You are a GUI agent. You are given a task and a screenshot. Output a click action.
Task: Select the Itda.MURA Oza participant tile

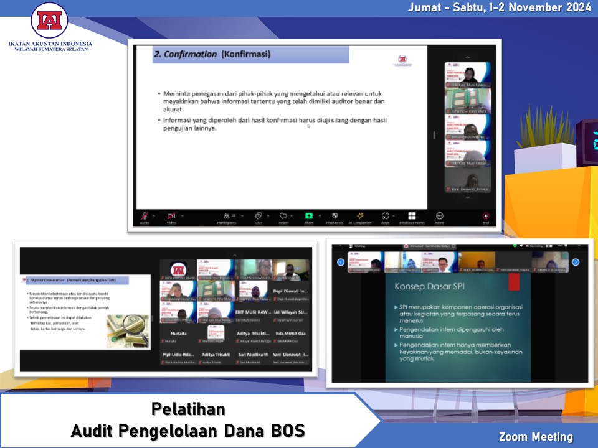point(291,334)
